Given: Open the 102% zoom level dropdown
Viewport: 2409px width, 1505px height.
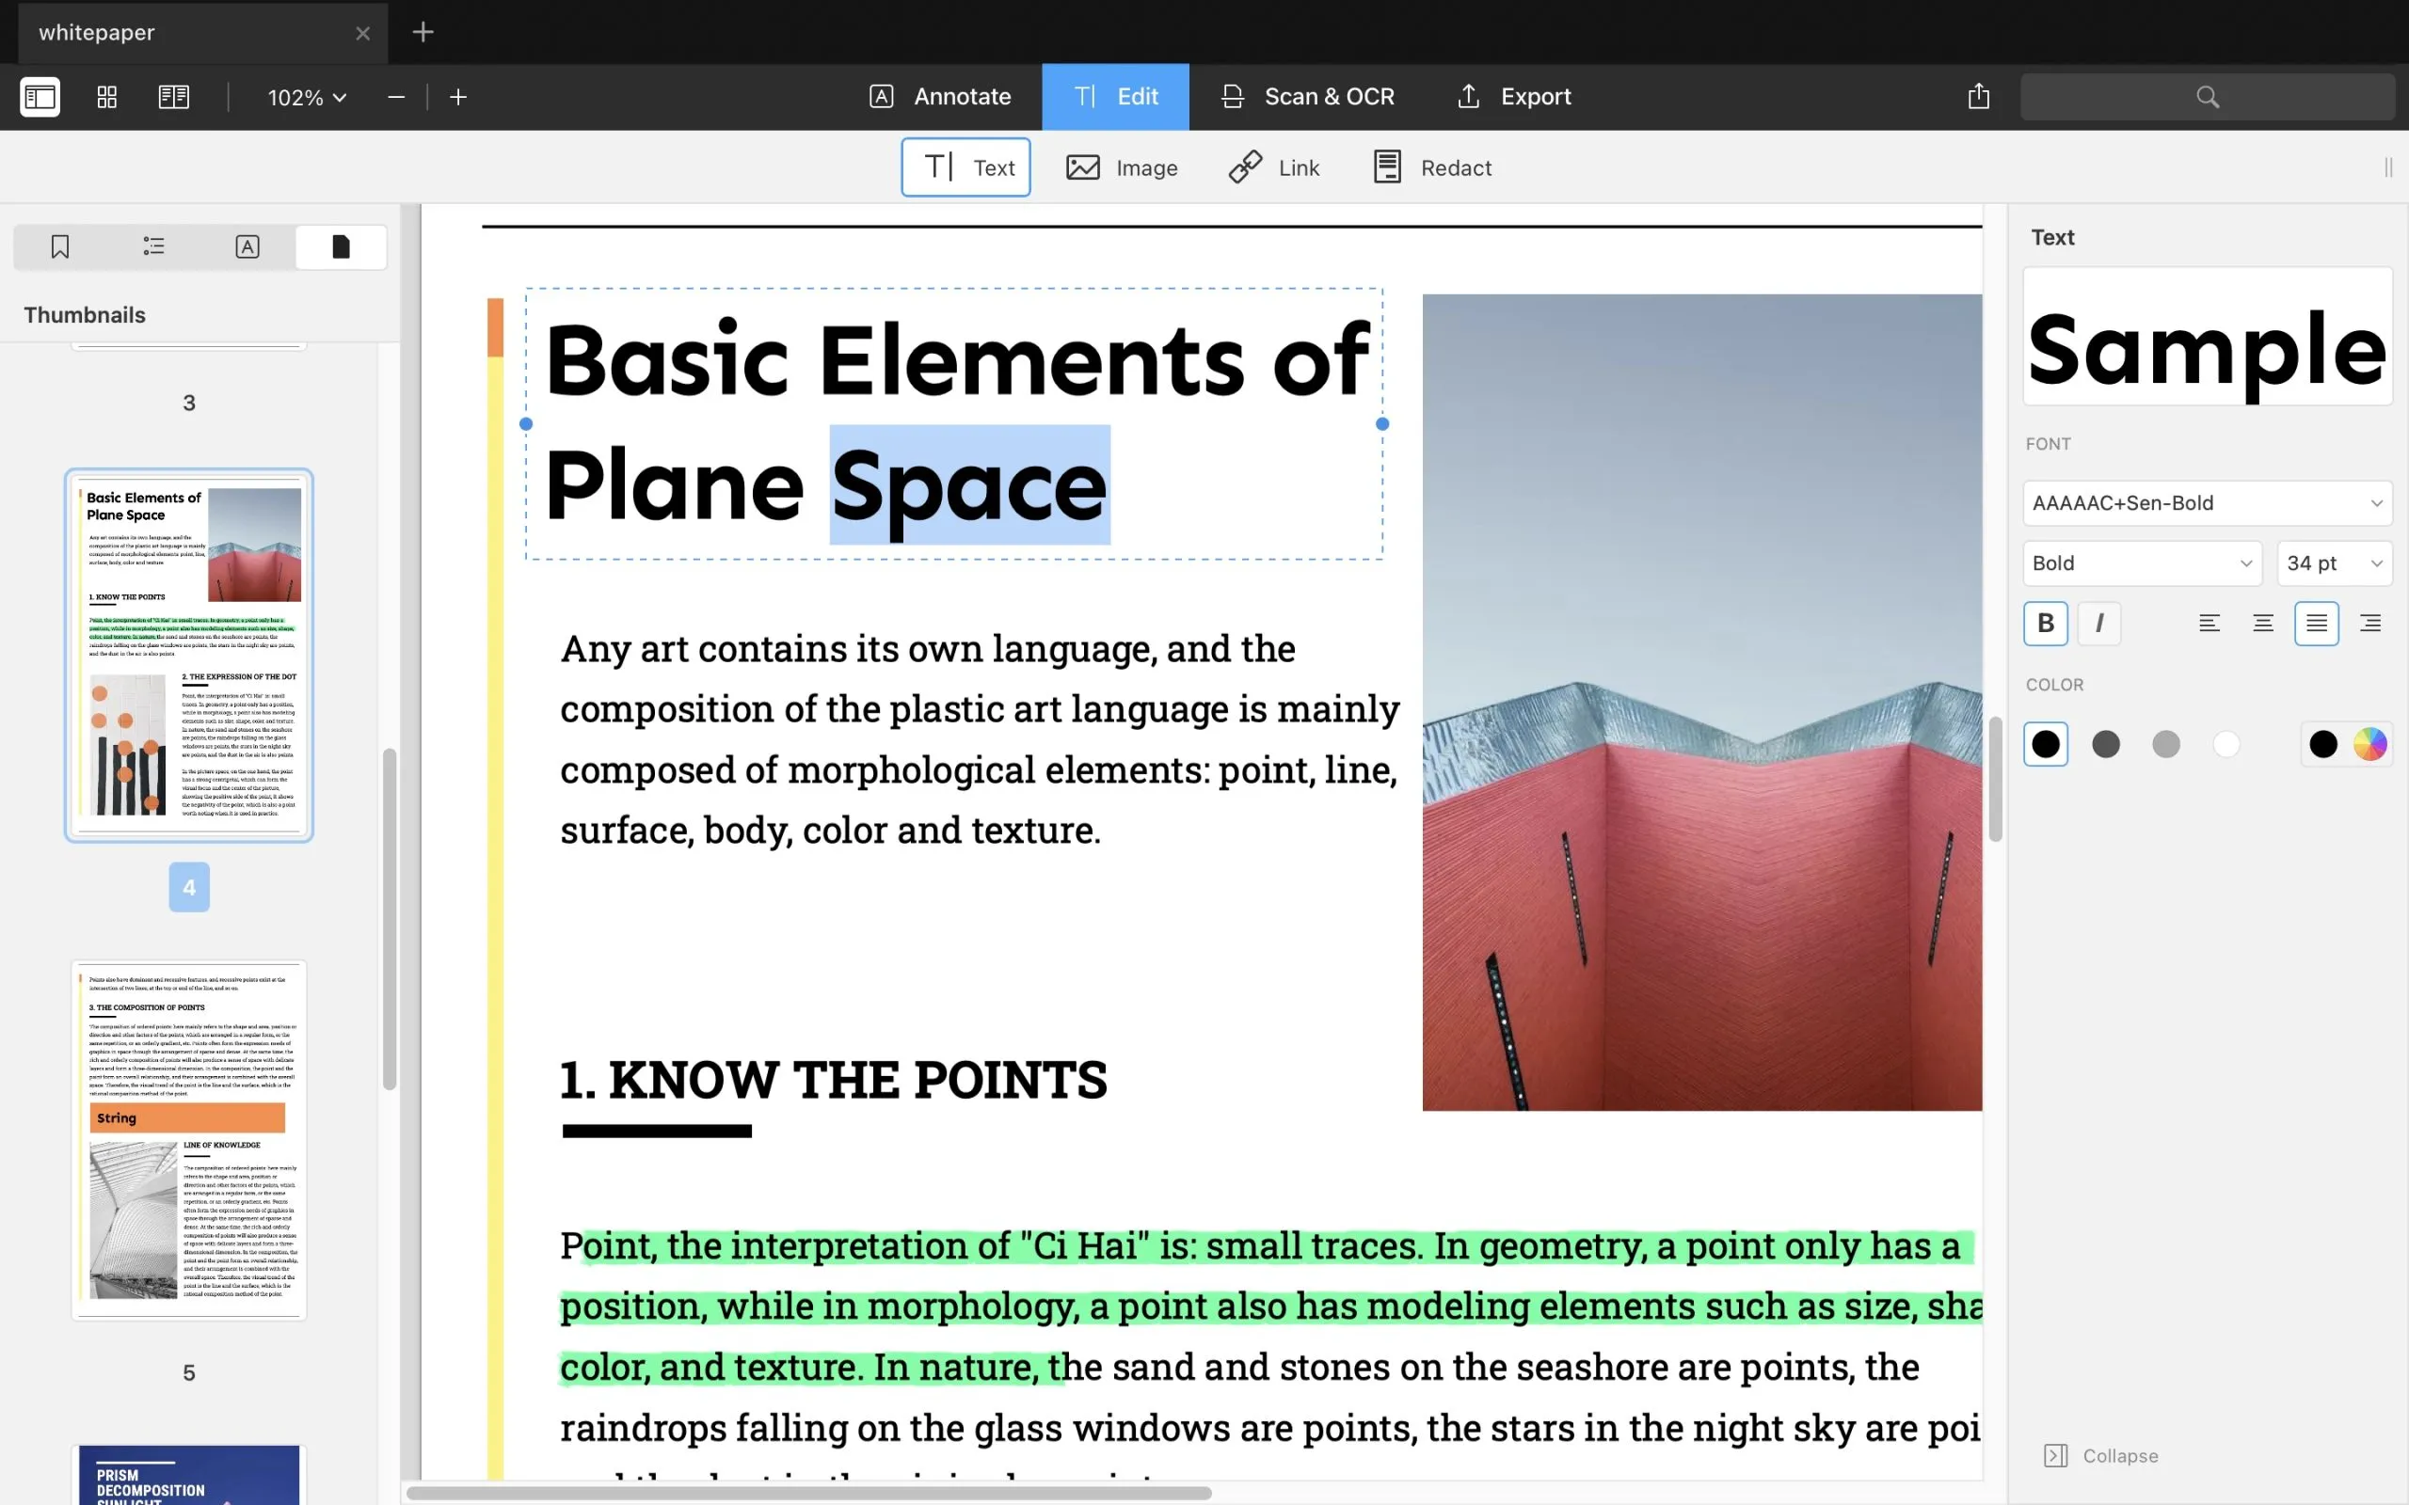Looking at the screenshot, I should (x=307, y=97).
